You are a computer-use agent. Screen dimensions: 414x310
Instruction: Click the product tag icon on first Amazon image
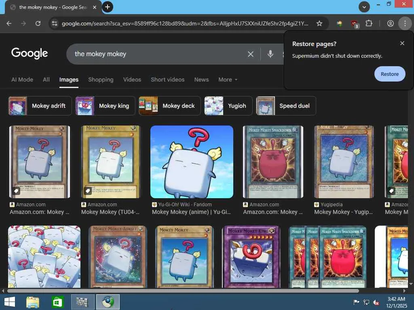point(16,191)
